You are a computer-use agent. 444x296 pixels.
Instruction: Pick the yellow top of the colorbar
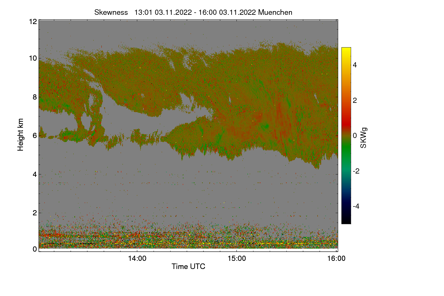point(346,50)
